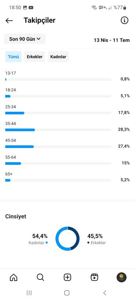Tap the Android system back chevron
Image resolution: width=135 pixels, height=301 pixels.
(105, 293)
